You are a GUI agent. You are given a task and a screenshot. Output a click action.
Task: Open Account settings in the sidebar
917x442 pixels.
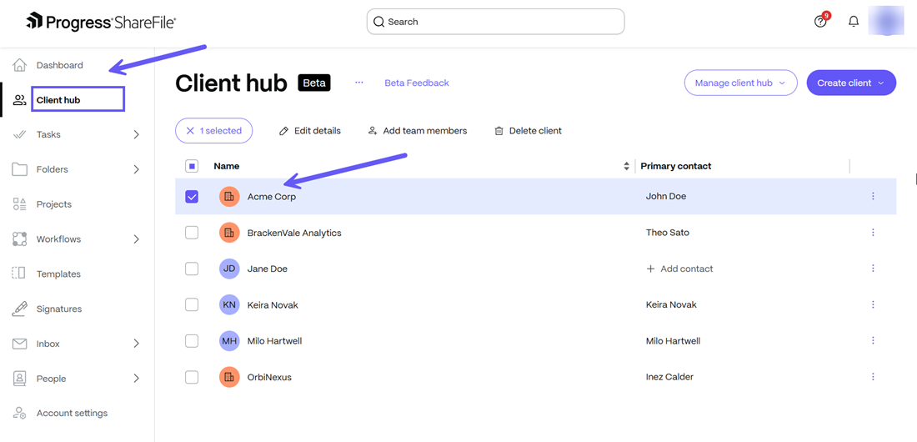(x=72, y=413)
